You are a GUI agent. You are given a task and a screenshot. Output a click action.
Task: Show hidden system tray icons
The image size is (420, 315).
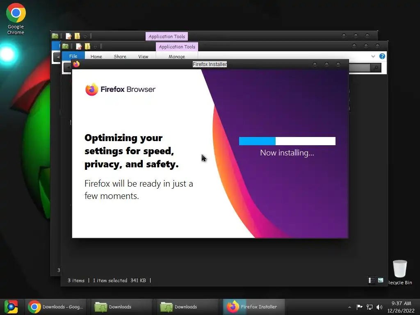coord(349,307)
